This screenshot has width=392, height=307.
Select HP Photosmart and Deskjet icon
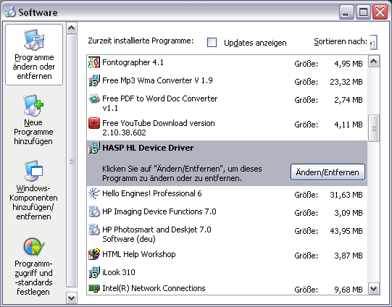coord(94,230)
